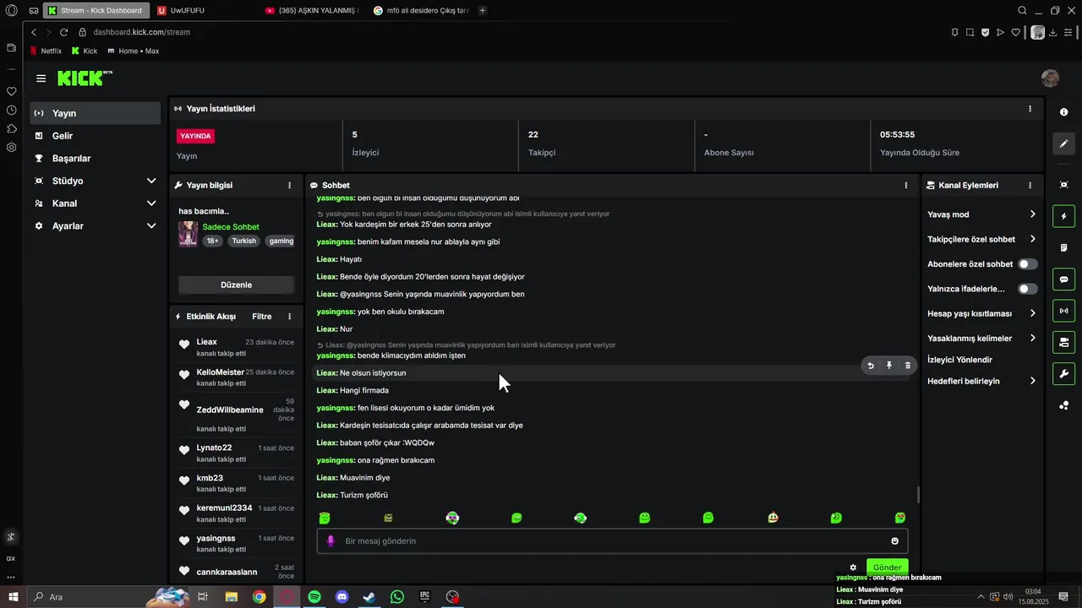Image resolution: width=1082 pixels, height=608 pixels.
Task: Click the first green emote in quick-emote row
Action: 325,518
